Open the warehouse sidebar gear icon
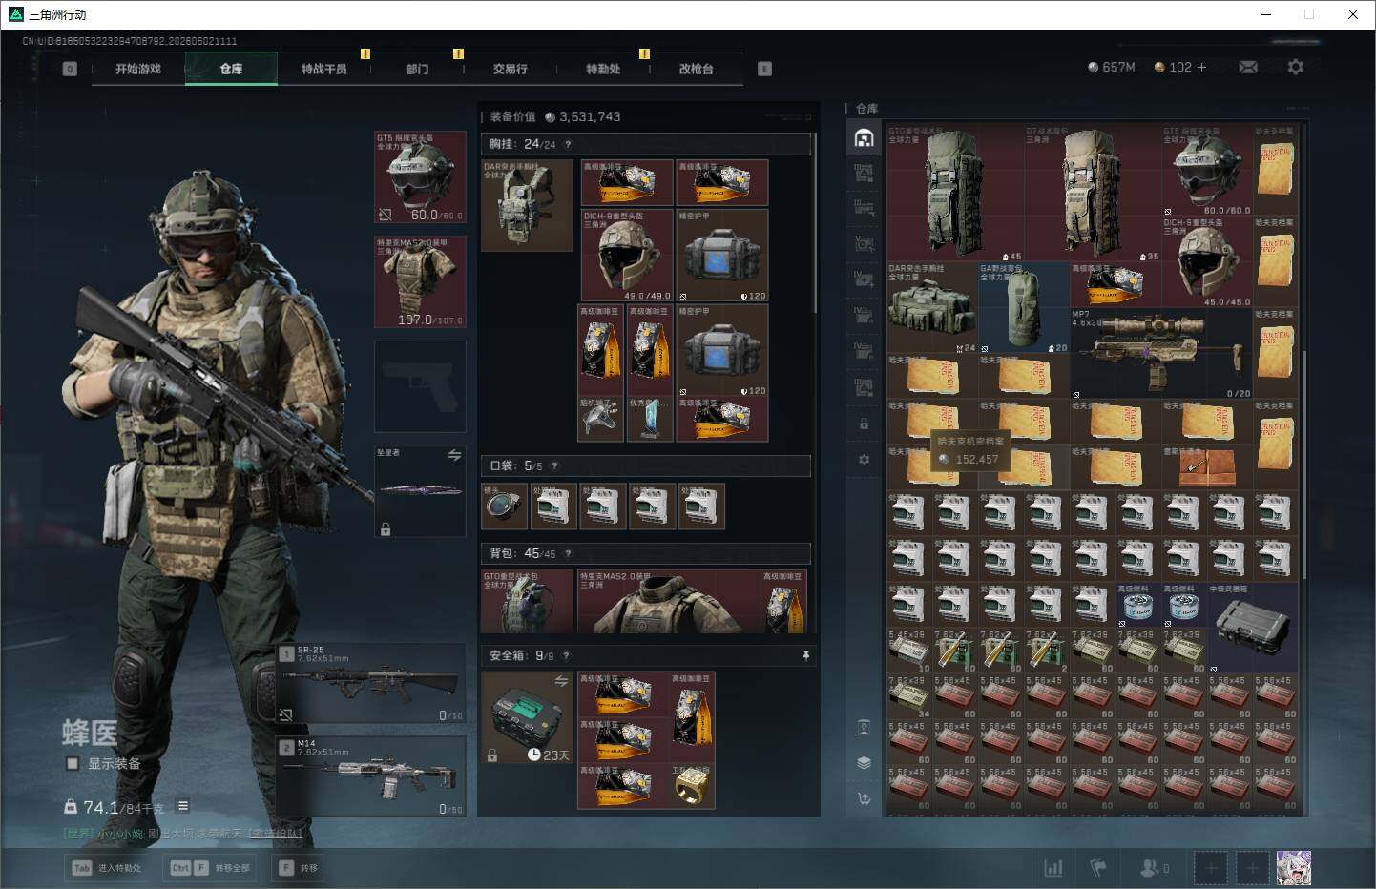This screenshot has width=1376, height=889. 864,460
